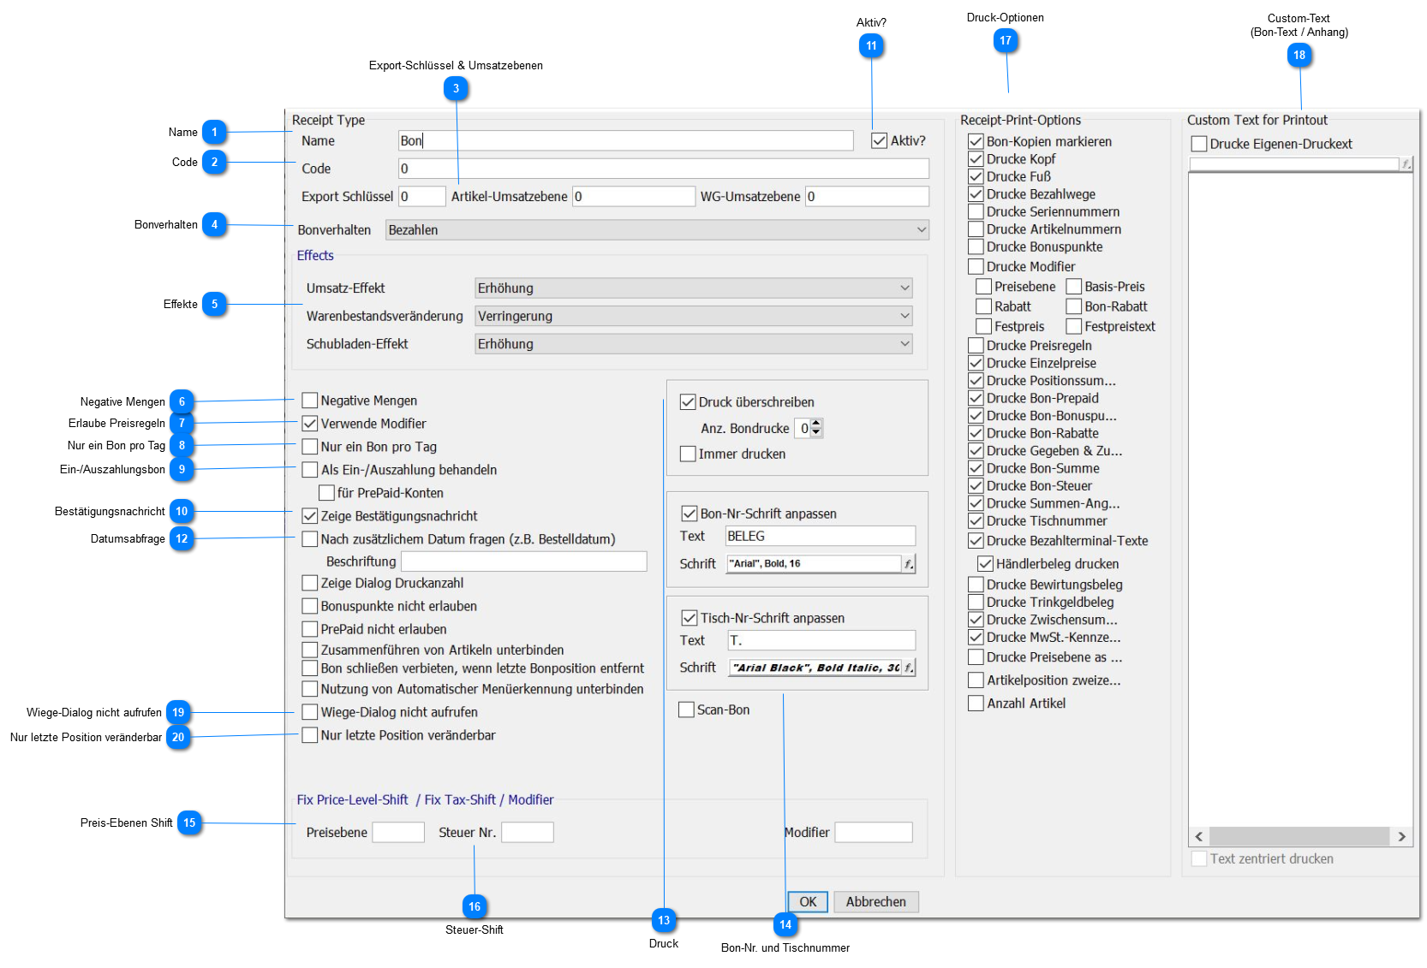Enable Nach zusätzlichem Datum fragen
Viewport: 1427px width, 968px height.
[310, 539]
